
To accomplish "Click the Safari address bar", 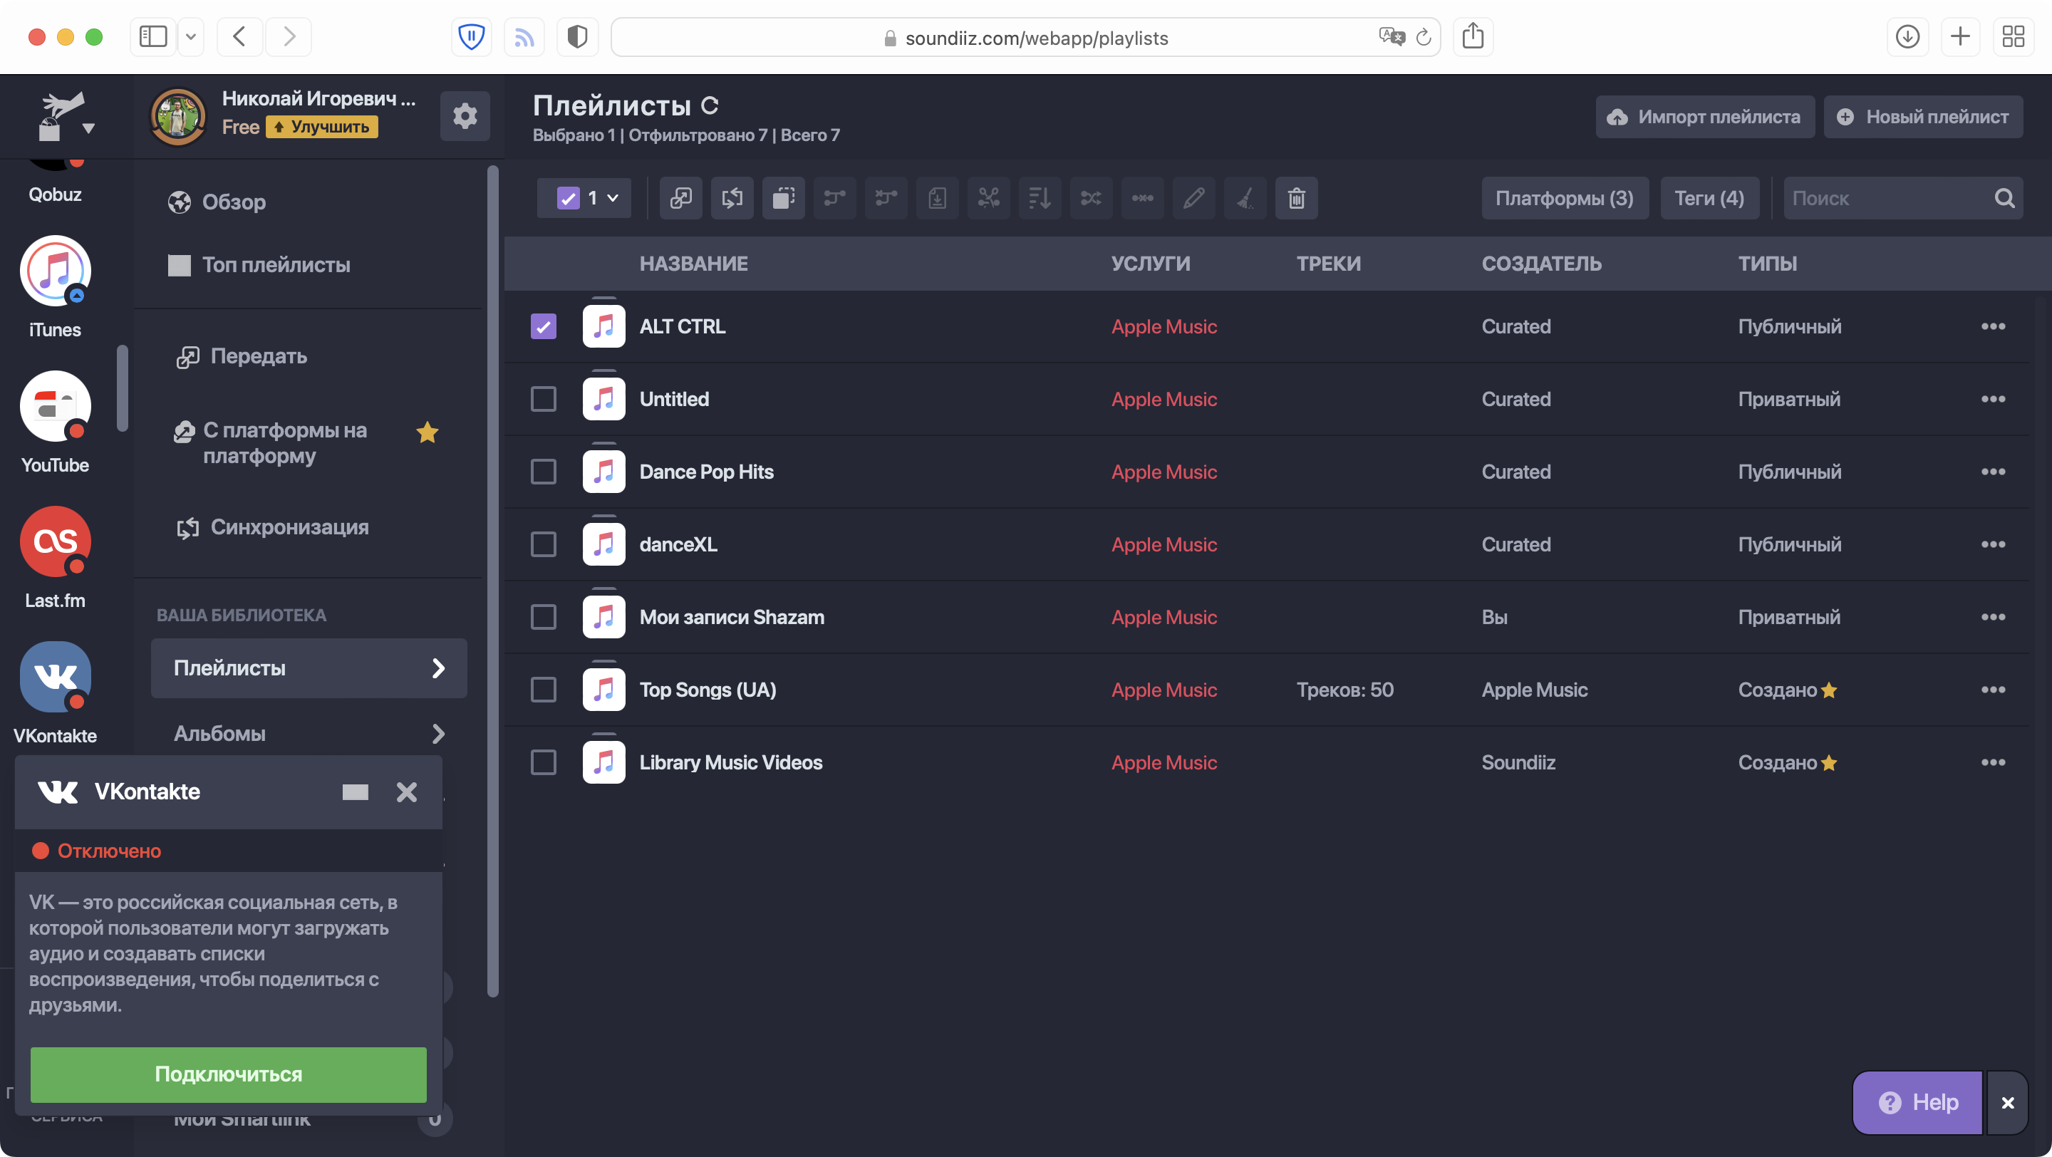I will [1025, 36].
